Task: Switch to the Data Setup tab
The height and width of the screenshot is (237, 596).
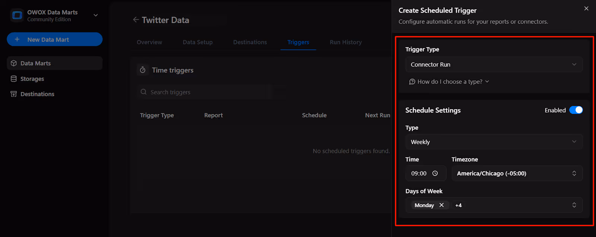Action: pos(198,42)
